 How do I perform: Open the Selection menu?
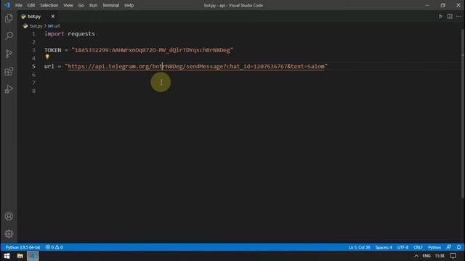coord(49,5)
